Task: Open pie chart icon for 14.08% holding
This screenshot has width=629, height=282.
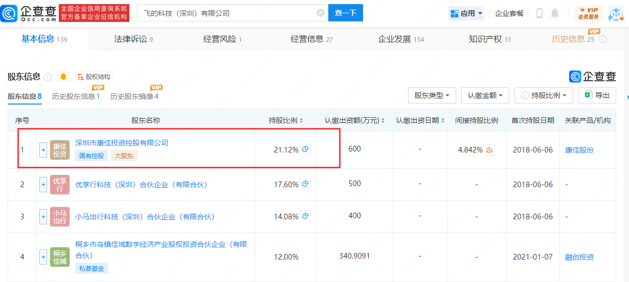Action: [x=305, y=216]
